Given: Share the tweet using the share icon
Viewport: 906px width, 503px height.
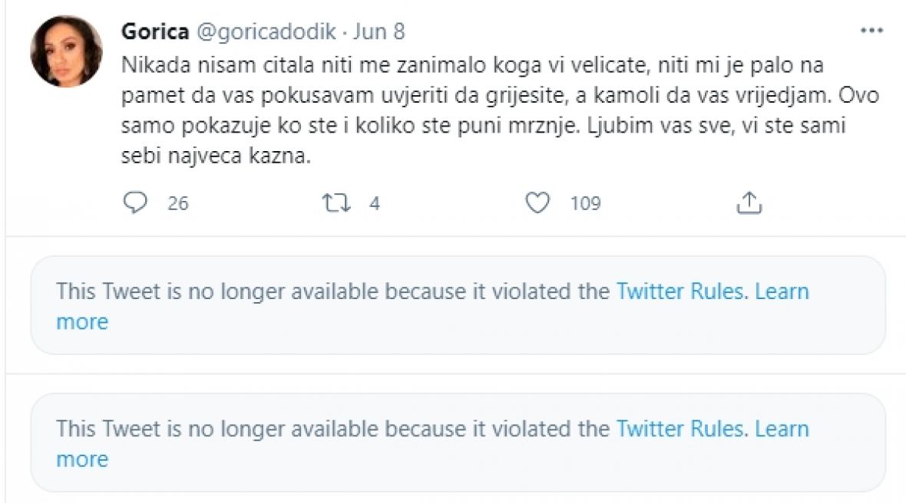Looking at the screenshot, I should click(x=748, y=202).
